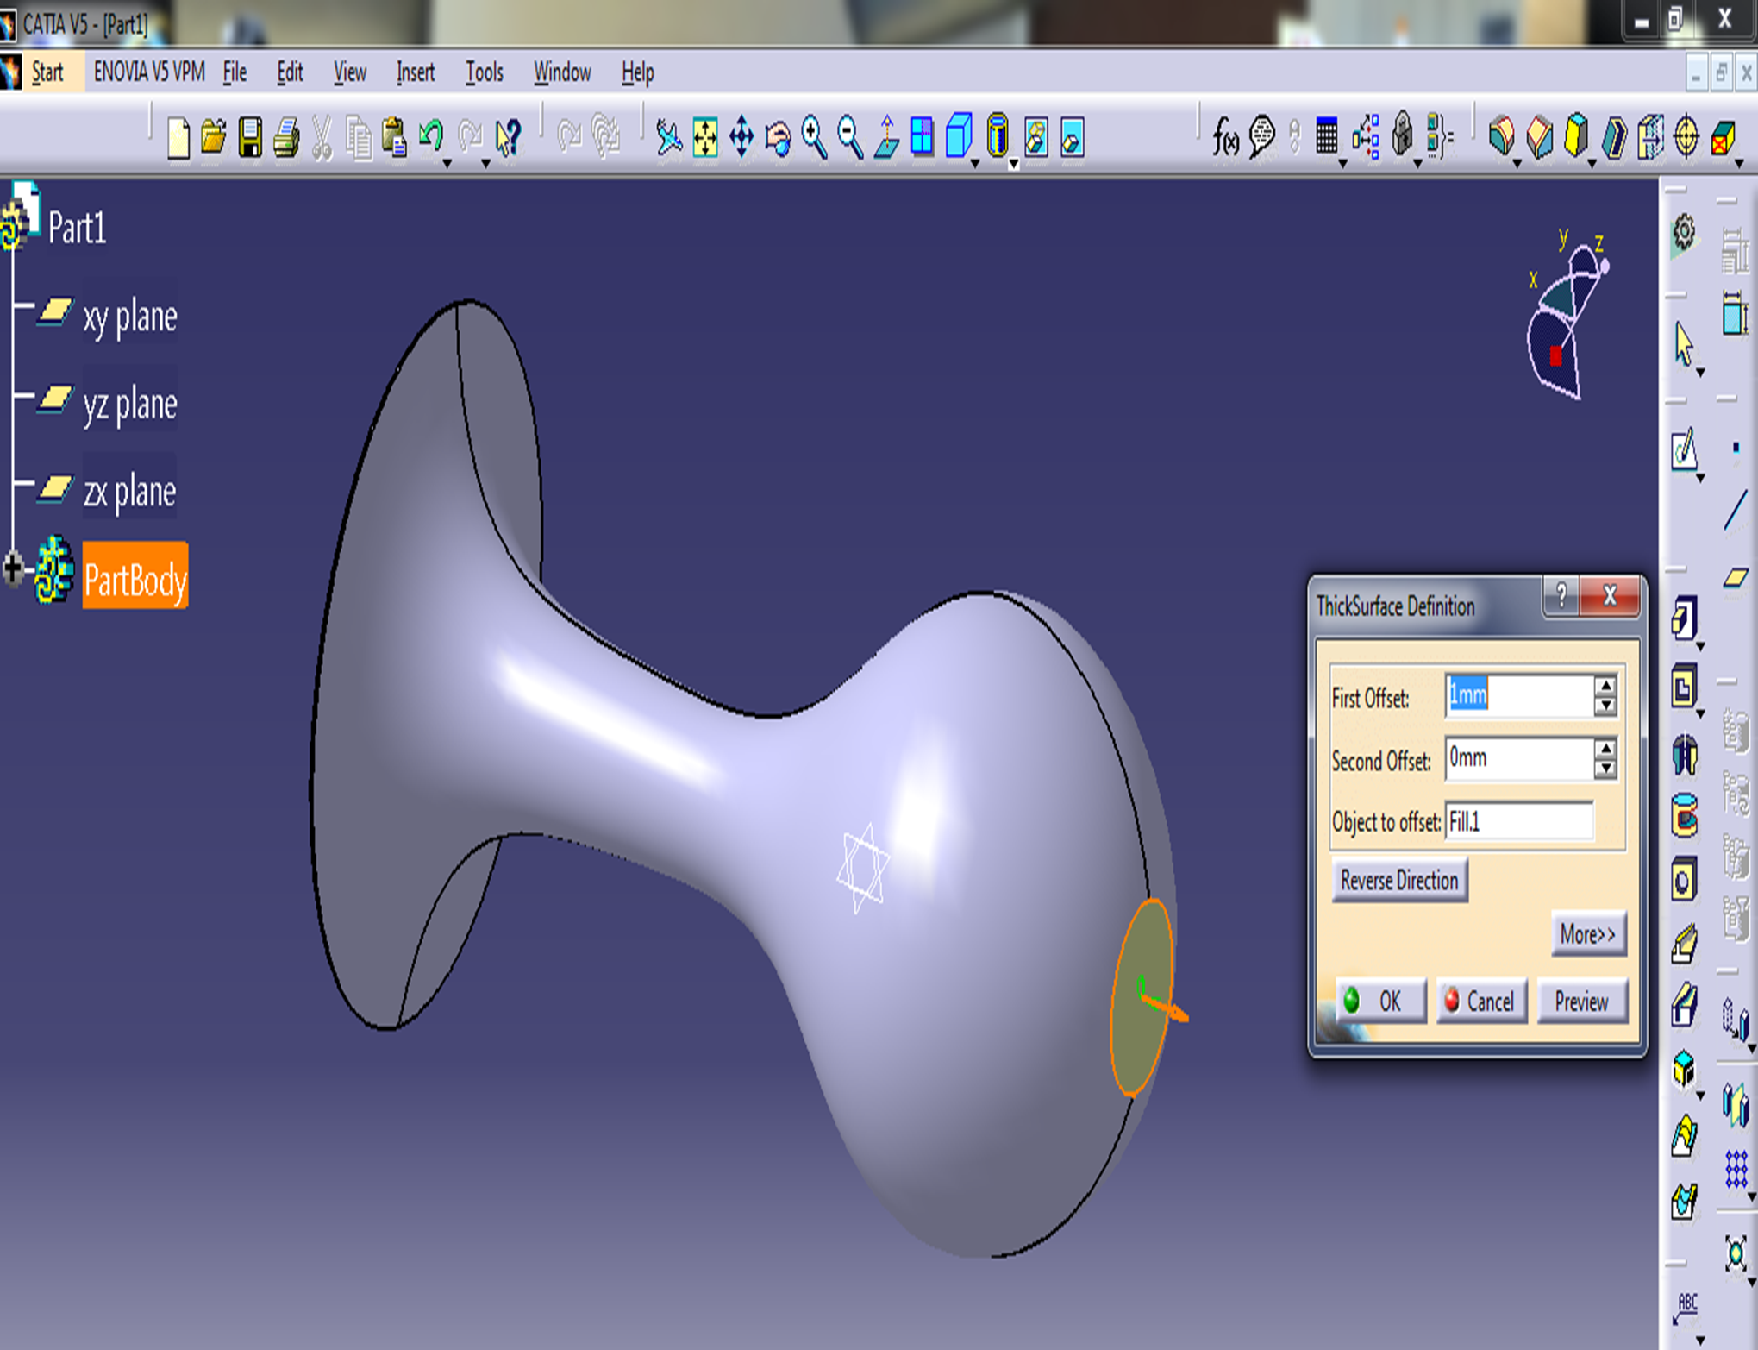Click the Object to offset field

click(1519, 821)
